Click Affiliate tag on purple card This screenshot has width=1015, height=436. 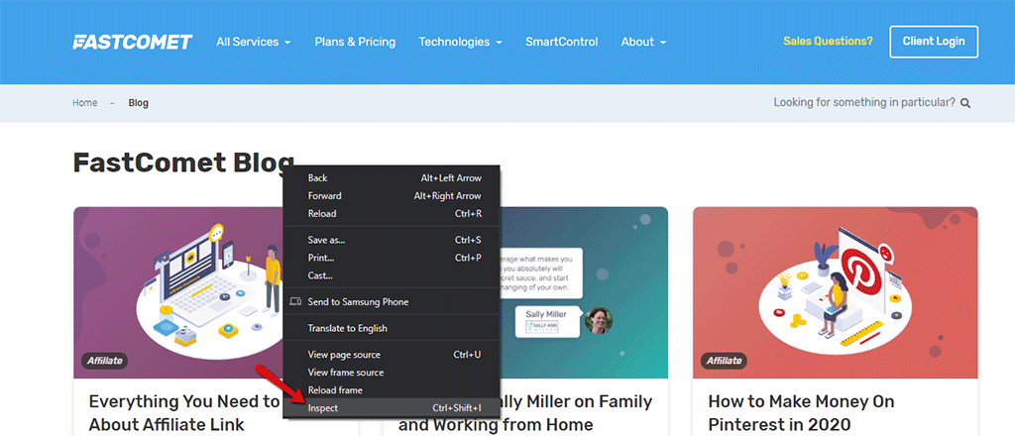tap(104, 361)
